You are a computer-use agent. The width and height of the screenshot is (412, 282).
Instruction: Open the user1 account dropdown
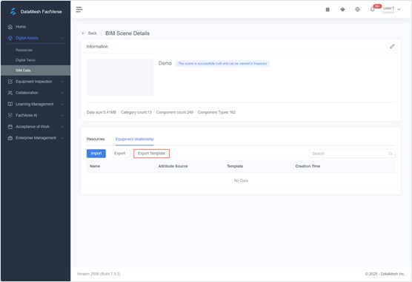point(391,10)
